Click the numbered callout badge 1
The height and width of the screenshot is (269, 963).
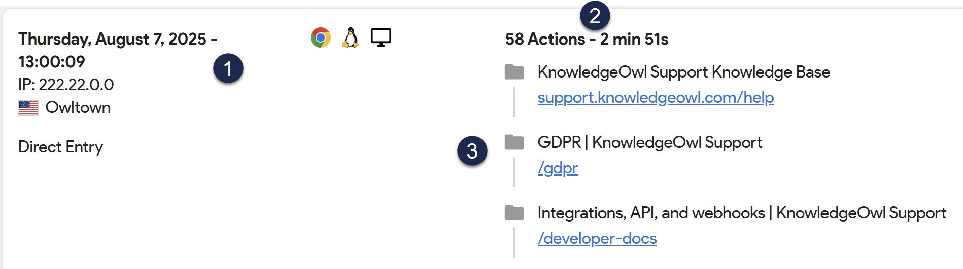pos(228,68)
